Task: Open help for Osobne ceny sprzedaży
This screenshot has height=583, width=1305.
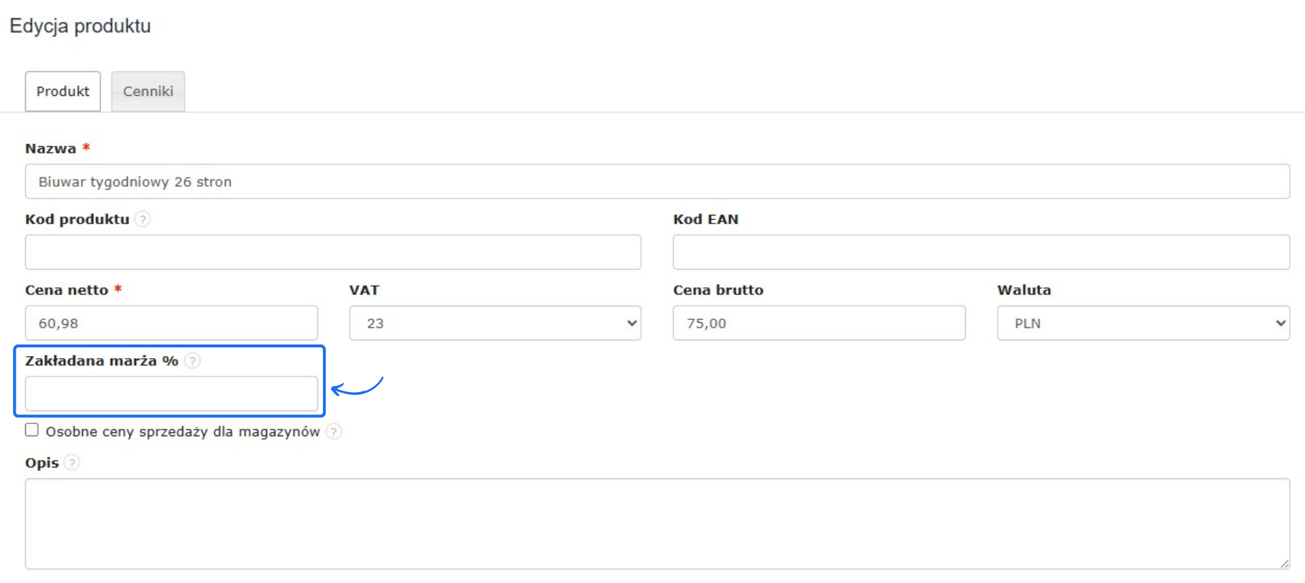Action: [334, 431]
